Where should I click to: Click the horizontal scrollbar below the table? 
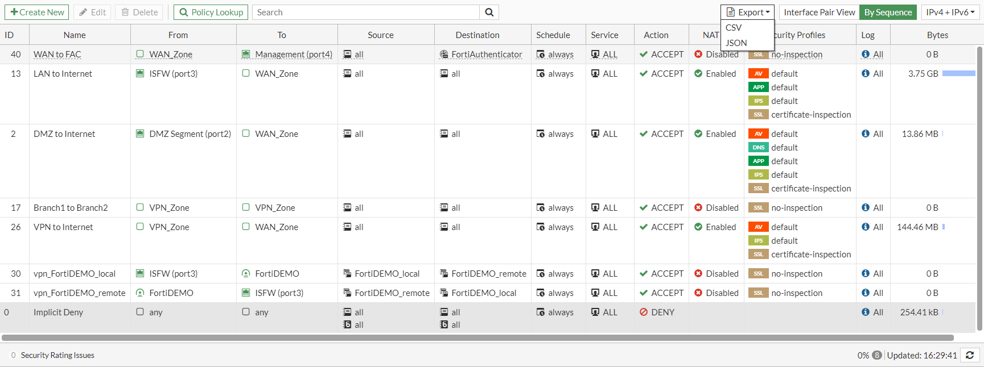click(x=477, y=337)
